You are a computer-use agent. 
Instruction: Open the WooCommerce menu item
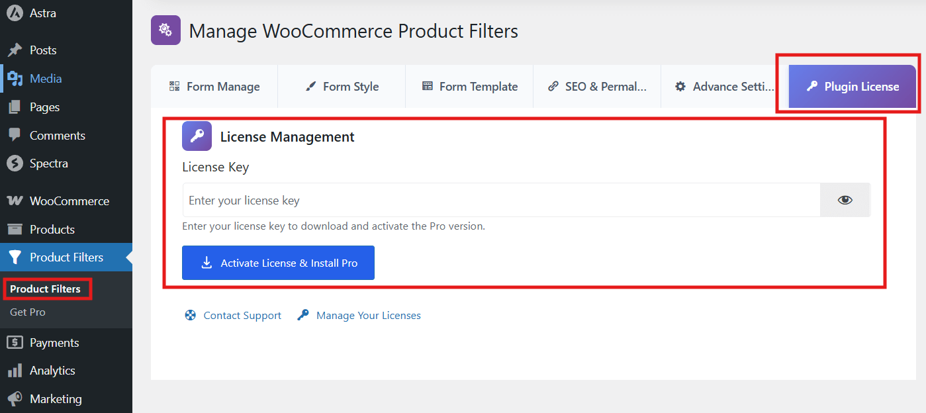pos(66,201)
